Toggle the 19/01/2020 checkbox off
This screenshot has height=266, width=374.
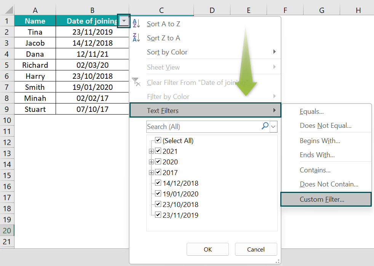click(158, 194)
